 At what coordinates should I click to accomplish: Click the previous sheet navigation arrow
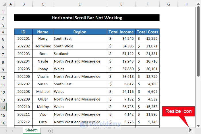click(6, 131)
